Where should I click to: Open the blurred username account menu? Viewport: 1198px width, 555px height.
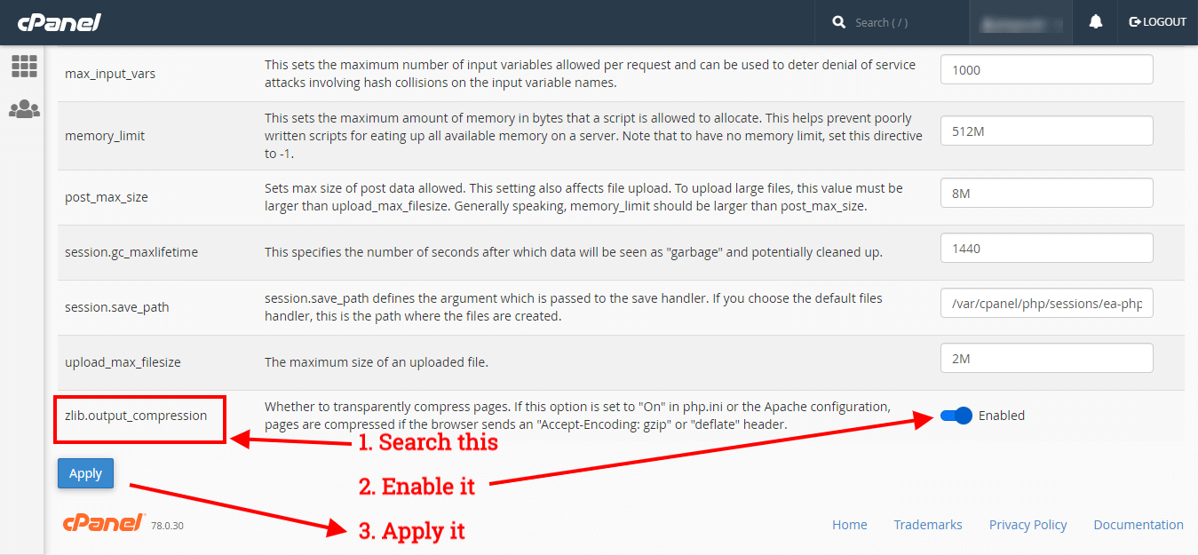pyautogui.click(x=1021, y=22)
